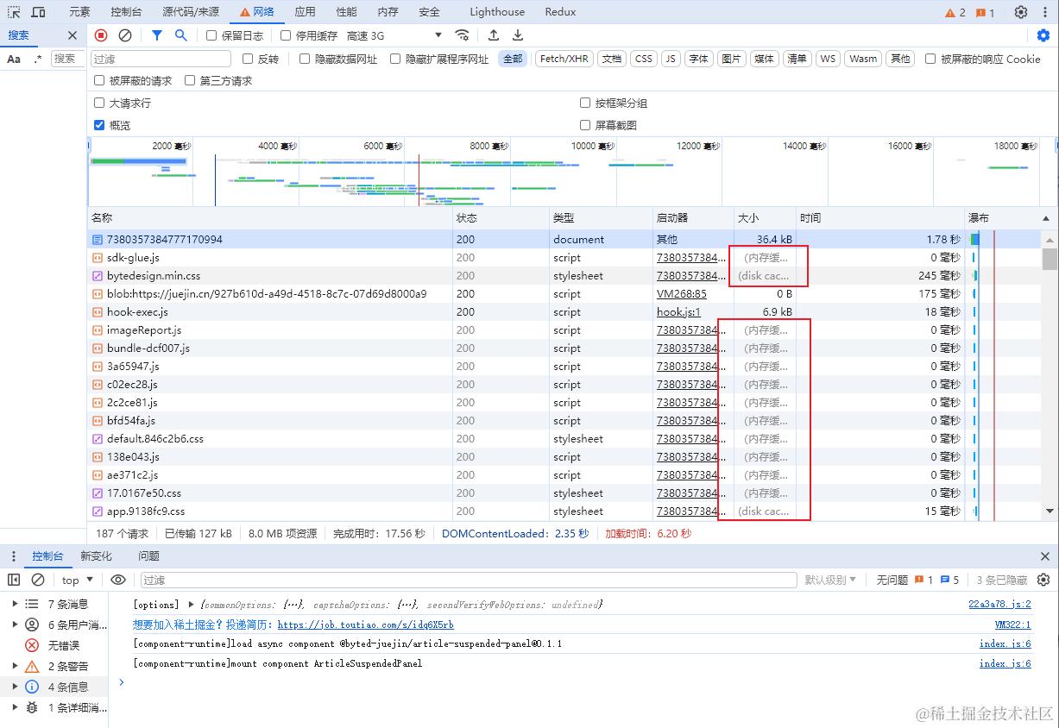The image size is (1059, 728).
Task: Open job.toutiao.com link in console
Action: click(365, 624)
